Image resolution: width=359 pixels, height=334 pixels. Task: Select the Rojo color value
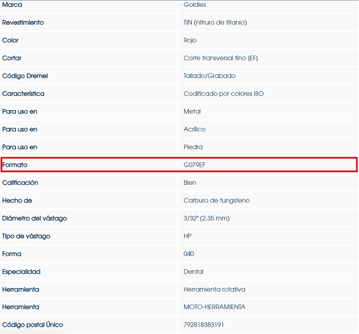190,40
